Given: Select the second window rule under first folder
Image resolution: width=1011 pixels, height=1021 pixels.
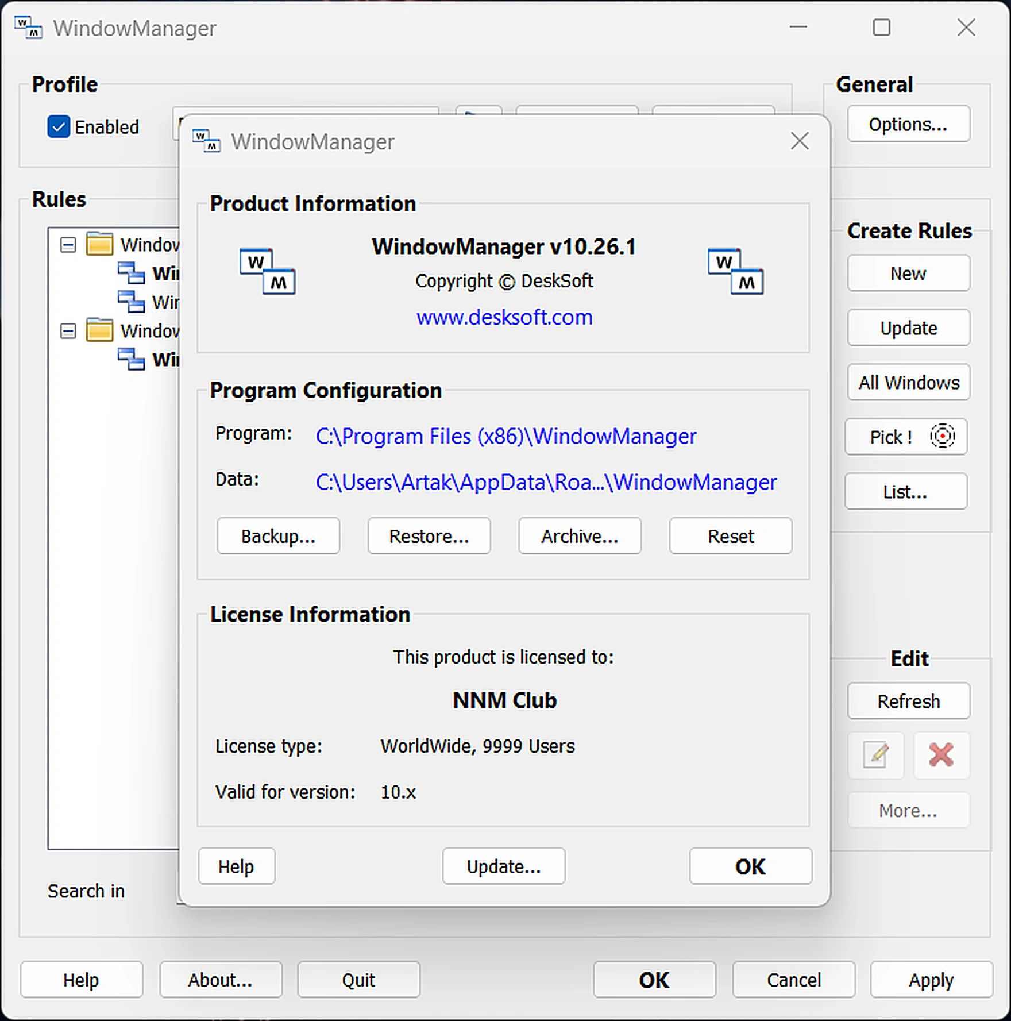Looking at the screenshot, I should pyautogui.click(x=149, y=302).
